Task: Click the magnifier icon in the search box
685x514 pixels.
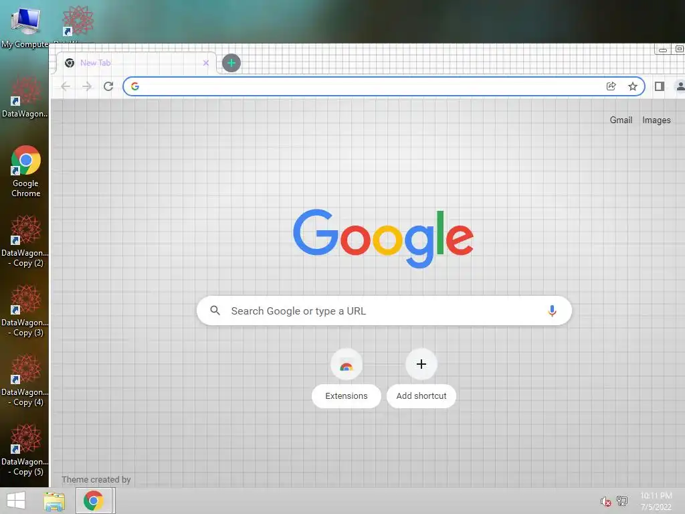Action: [215, 311]
